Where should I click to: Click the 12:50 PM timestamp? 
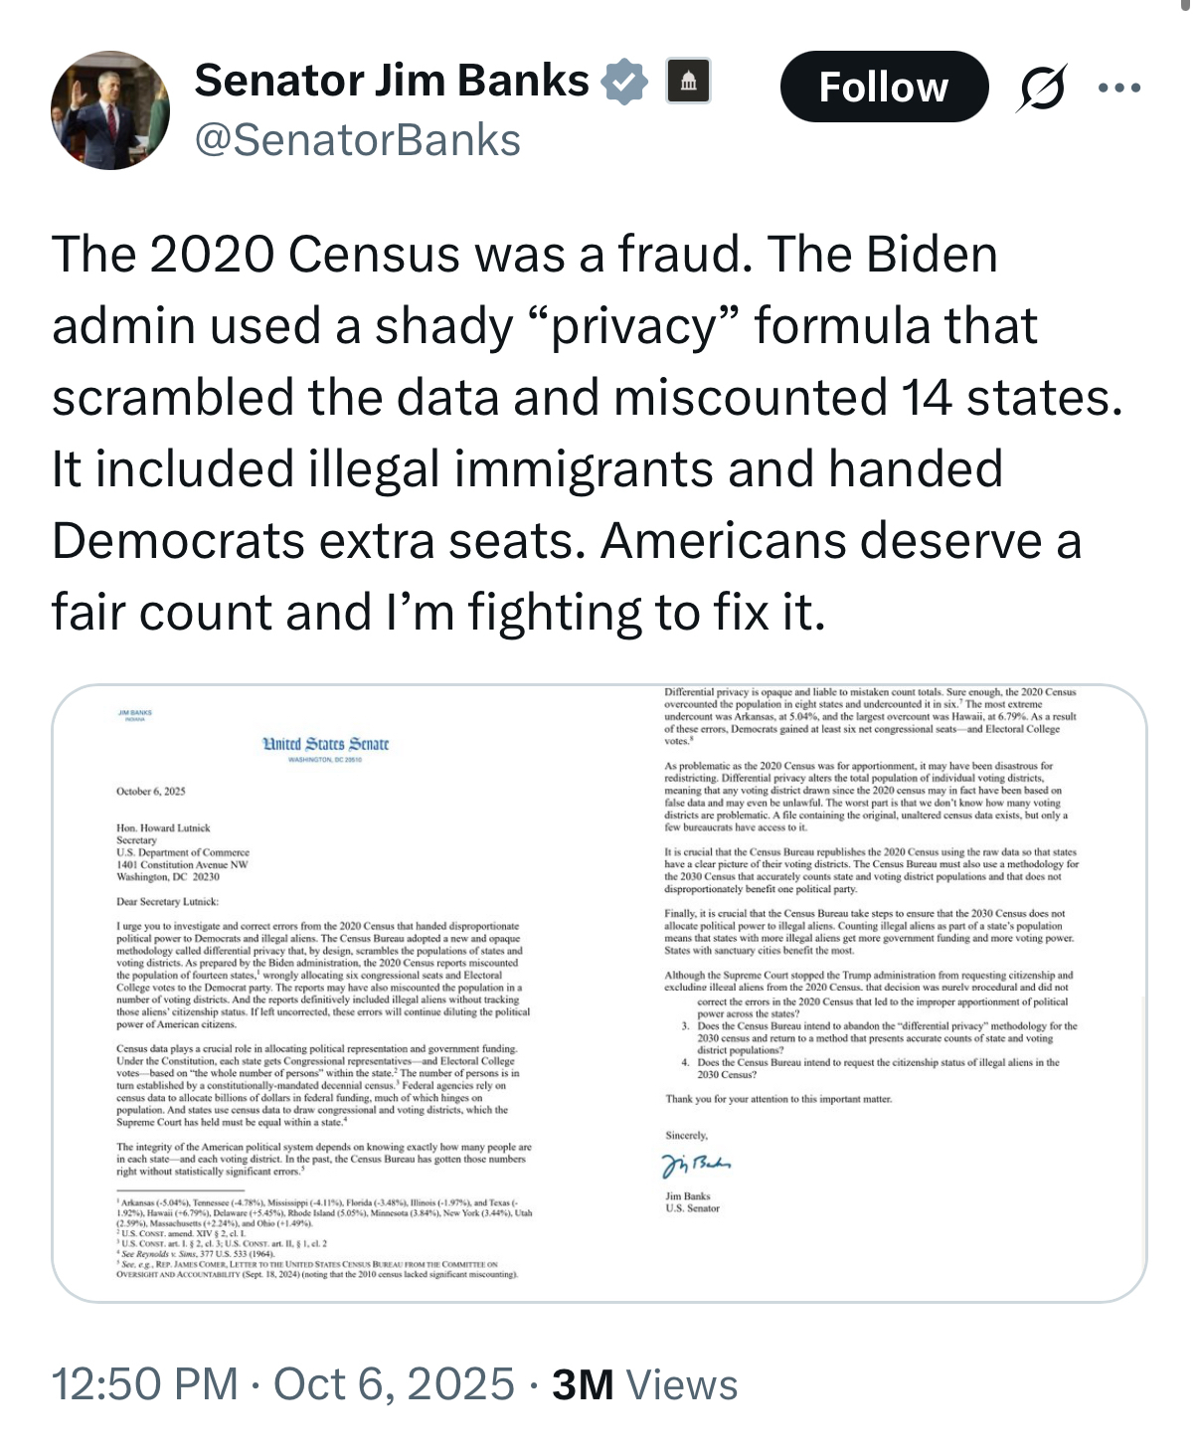pyautogui.click(x=145, y=1384)
